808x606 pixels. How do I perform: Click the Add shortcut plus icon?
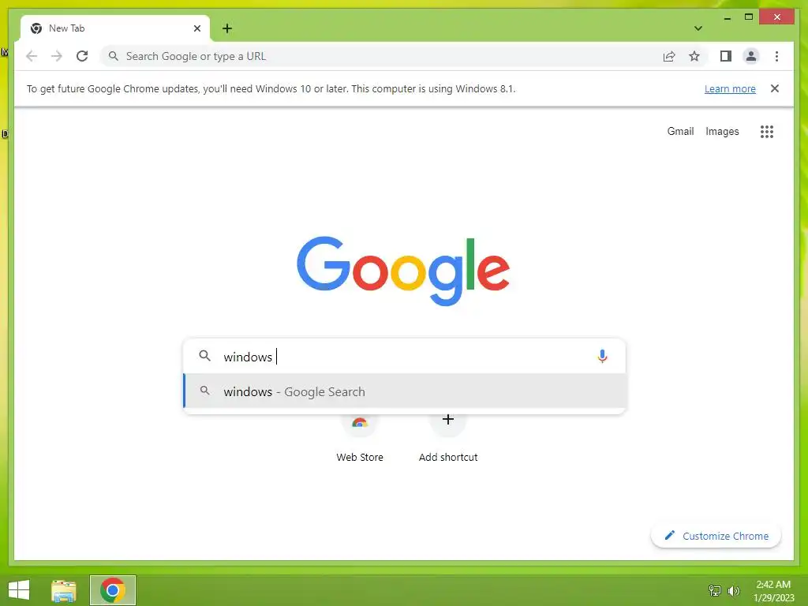(x=448, y=420)
